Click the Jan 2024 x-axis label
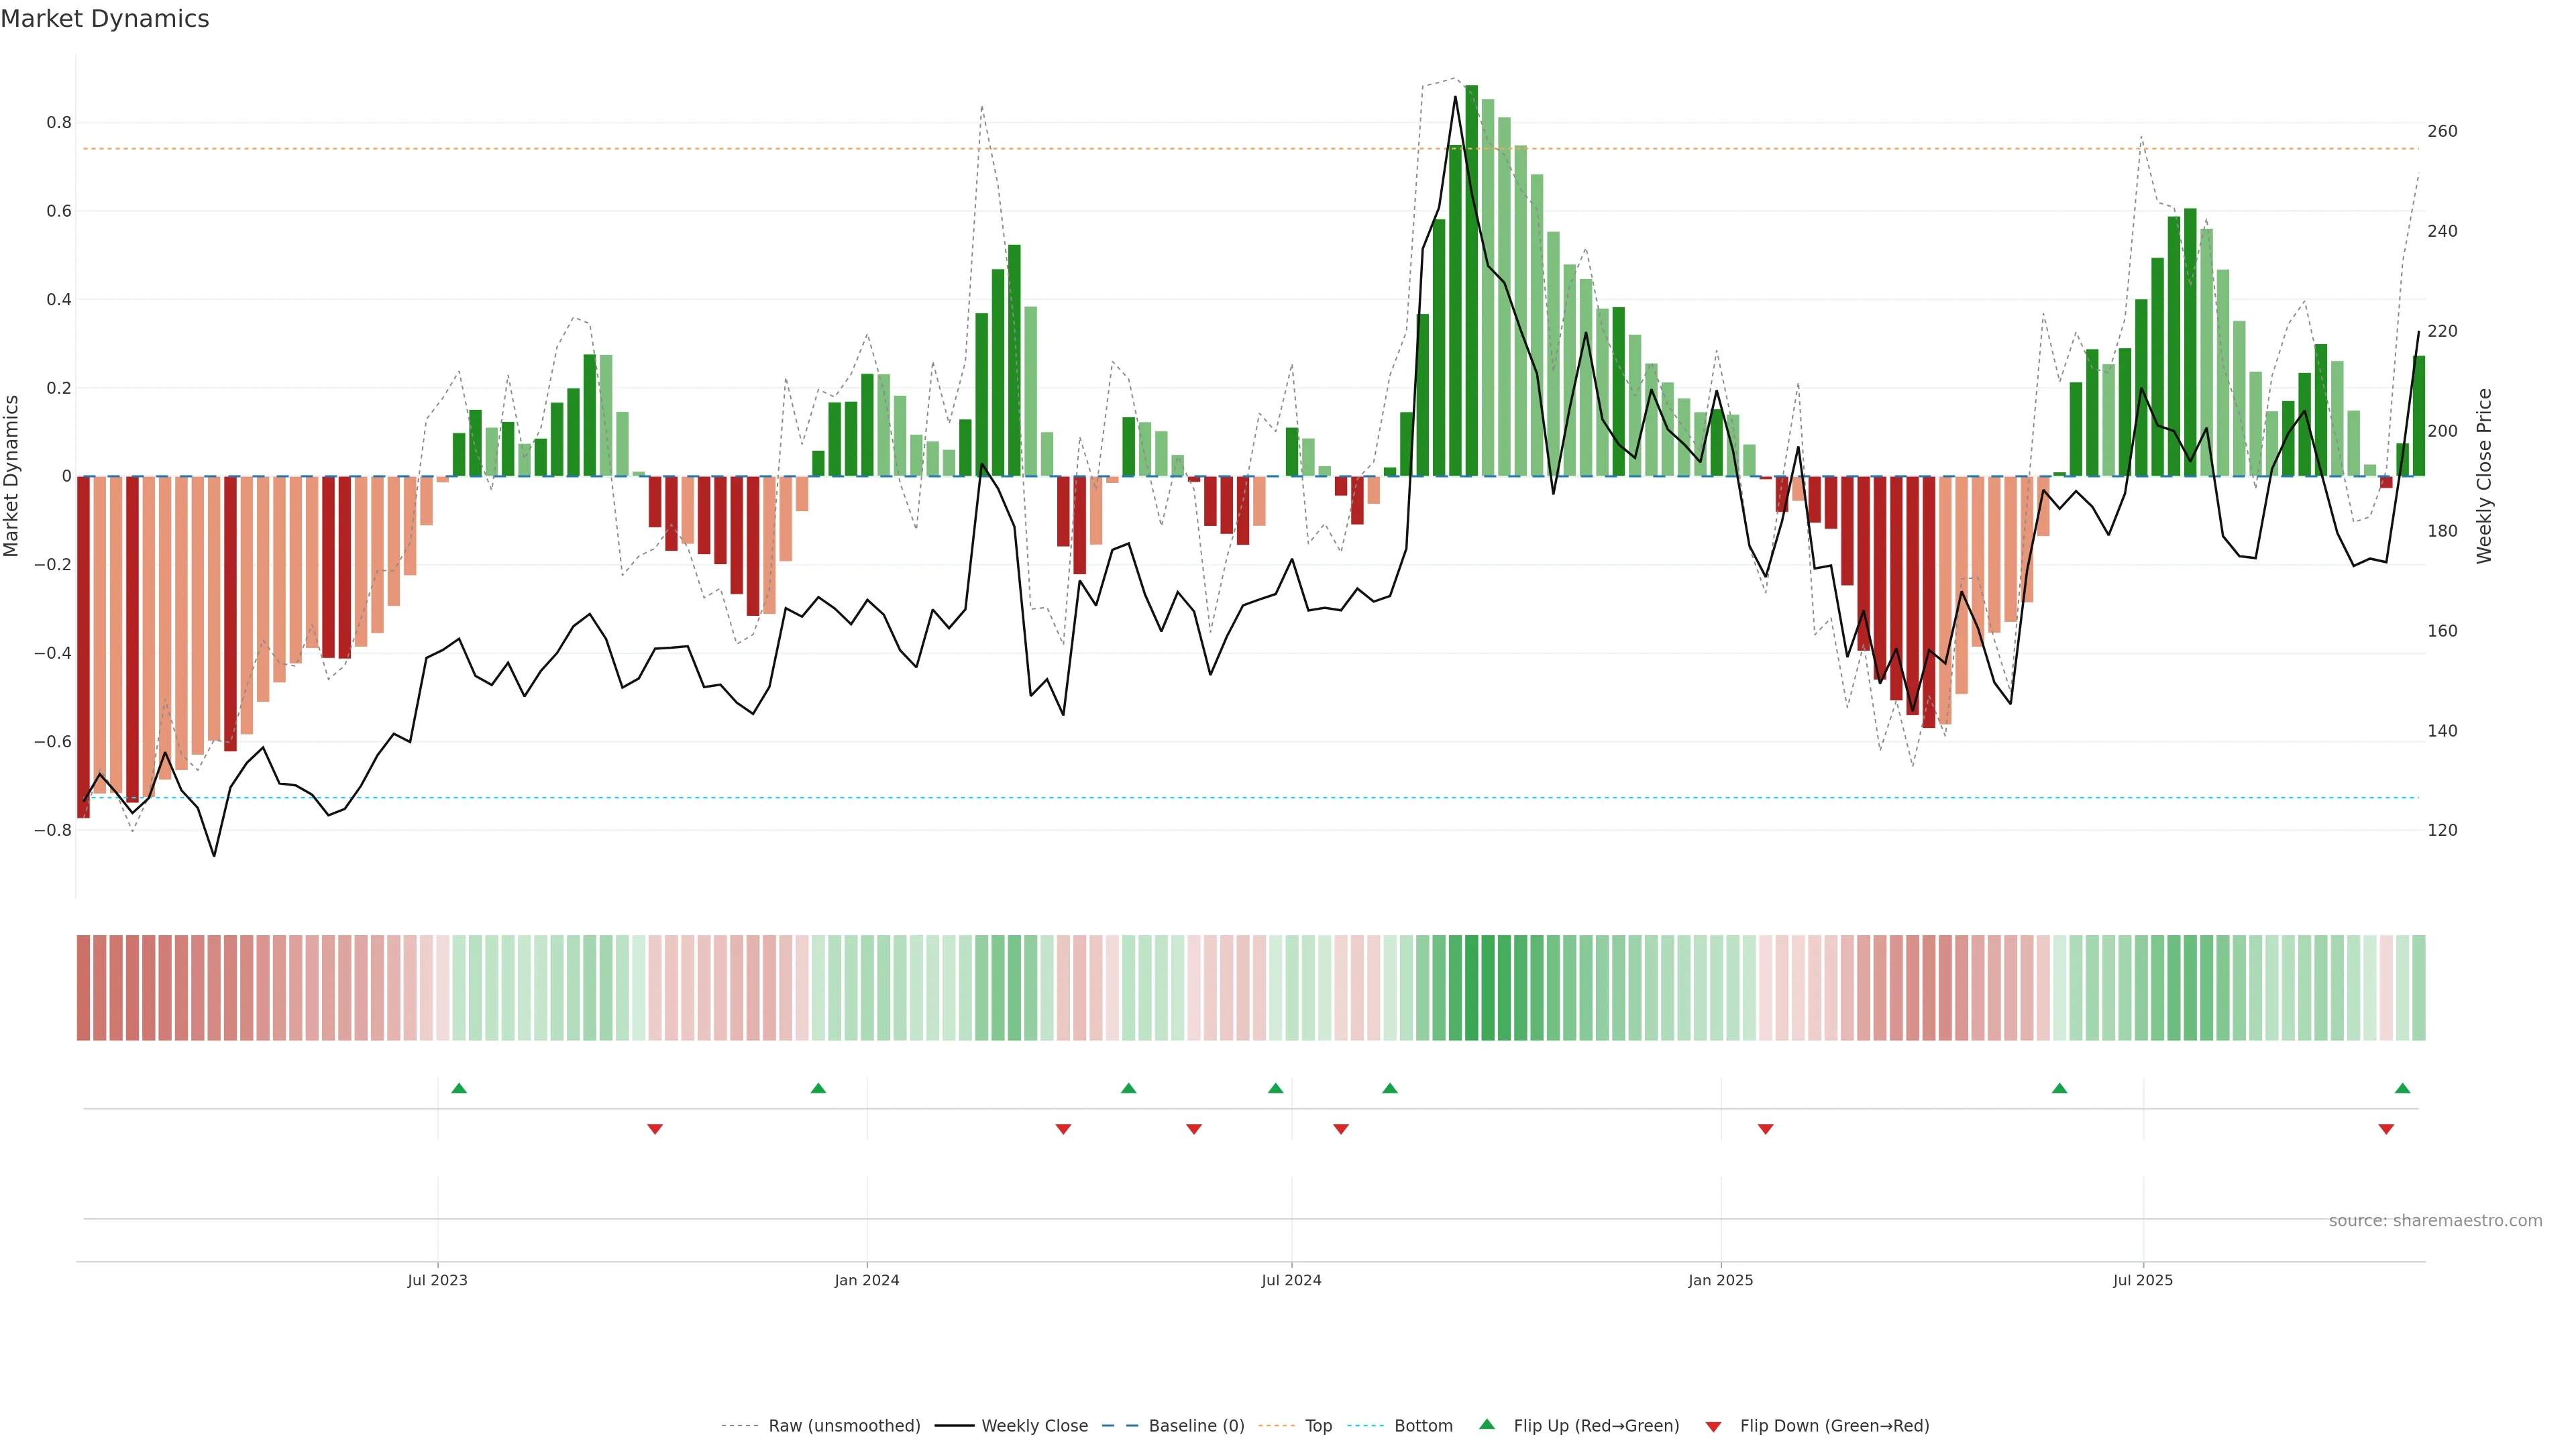The height and width of the screenshot is (1449, 2576). [x=867, y=1280]
